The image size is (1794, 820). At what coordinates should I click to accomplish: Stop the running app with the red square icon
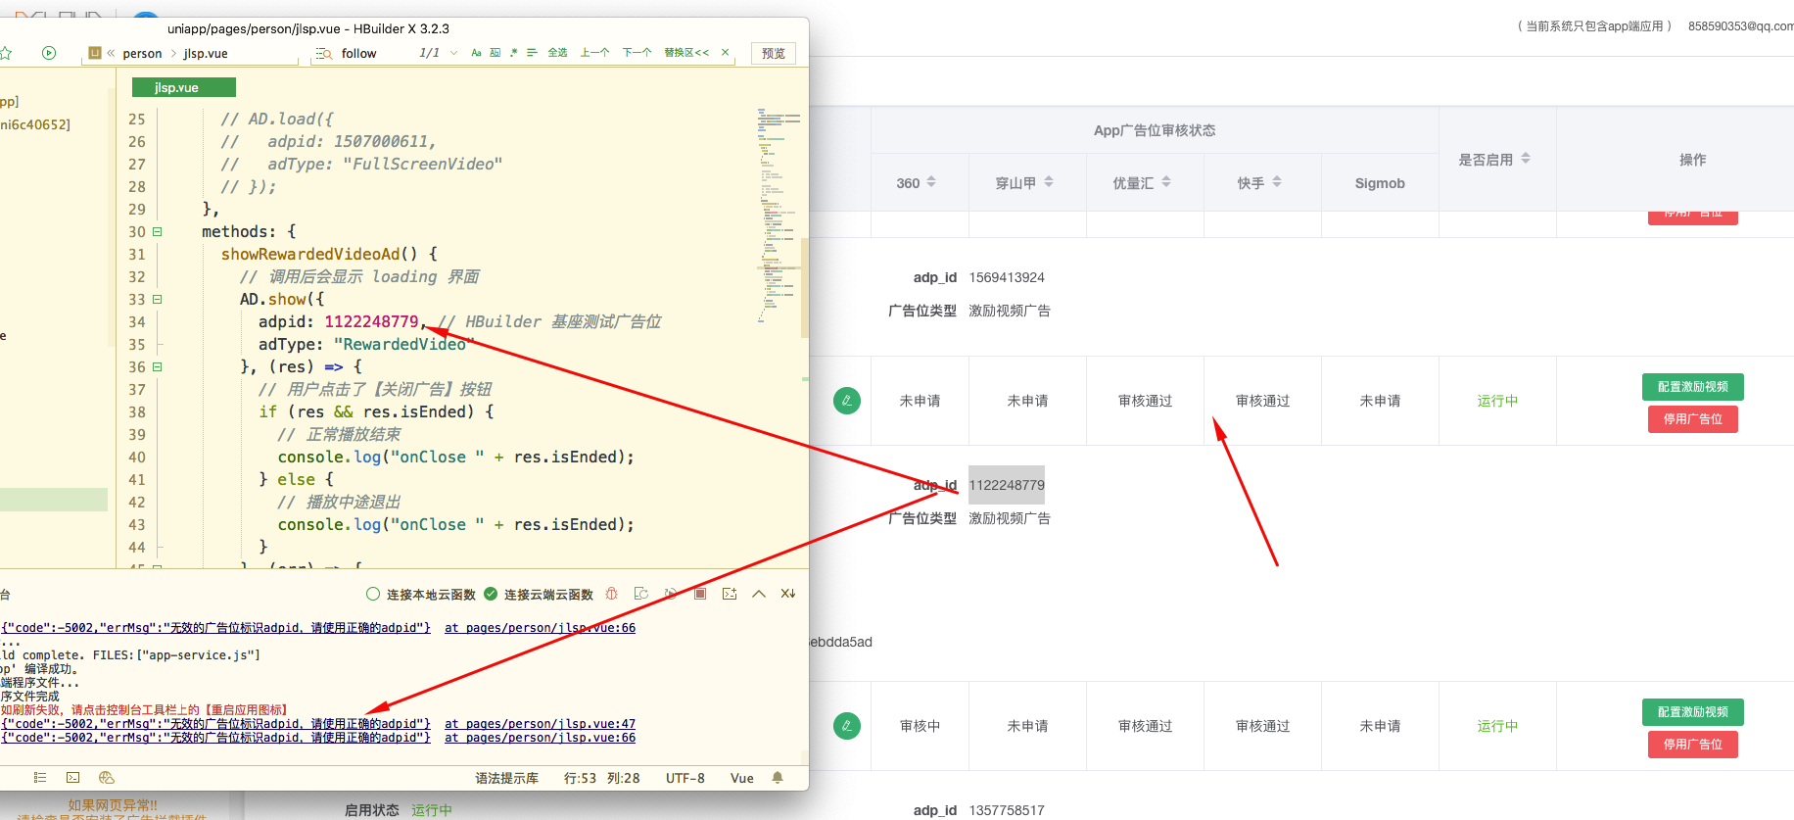click(x=700, y=594)
